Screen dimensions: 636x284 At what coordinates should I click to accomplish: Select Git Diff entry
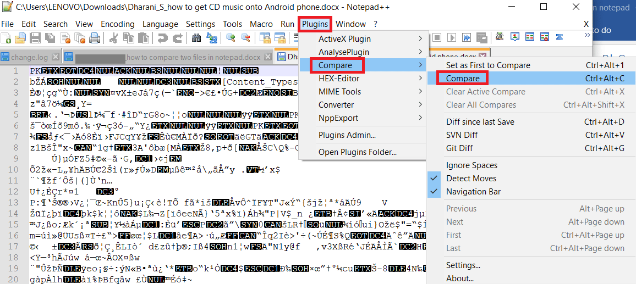coord(531,148)
